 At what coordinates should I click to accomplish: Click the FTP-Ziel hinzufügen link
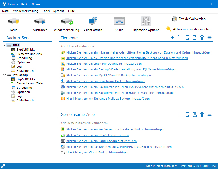click(x=97, y=135)
